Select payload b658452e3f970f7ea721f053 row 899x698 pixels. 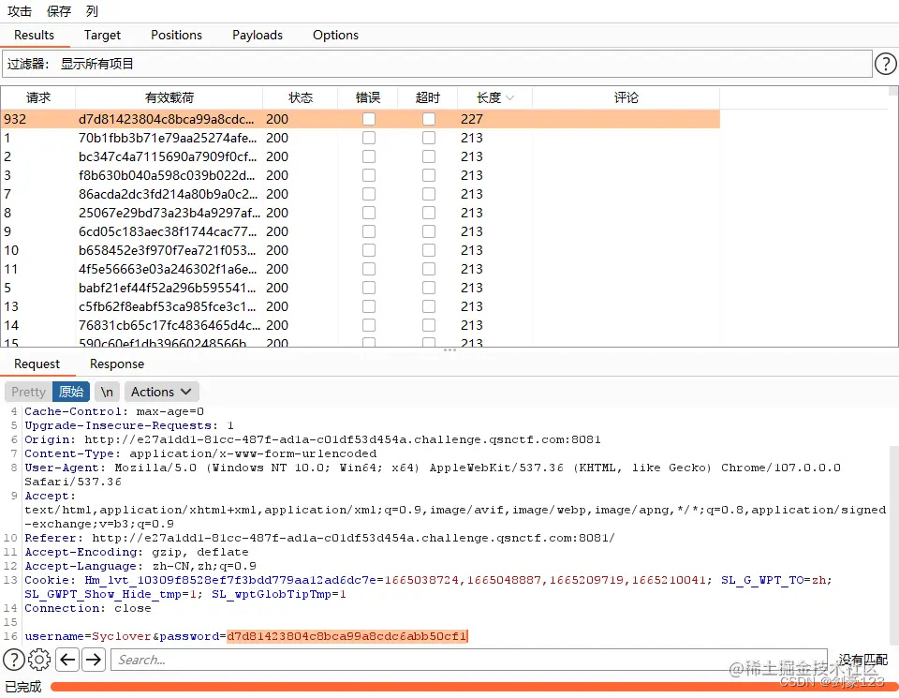(360, 250)
